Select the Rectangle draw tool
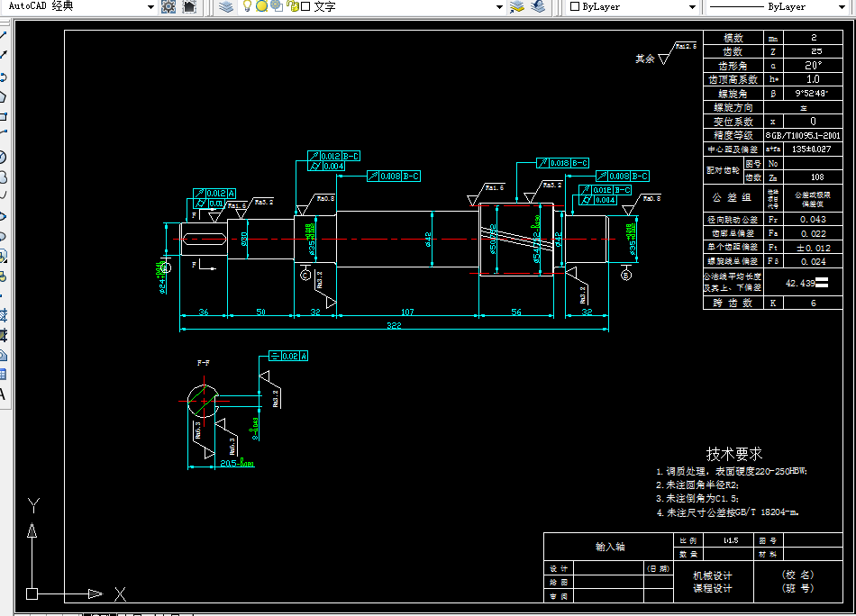856x616 pixels. pyautogui.click(x=3, y=117)
